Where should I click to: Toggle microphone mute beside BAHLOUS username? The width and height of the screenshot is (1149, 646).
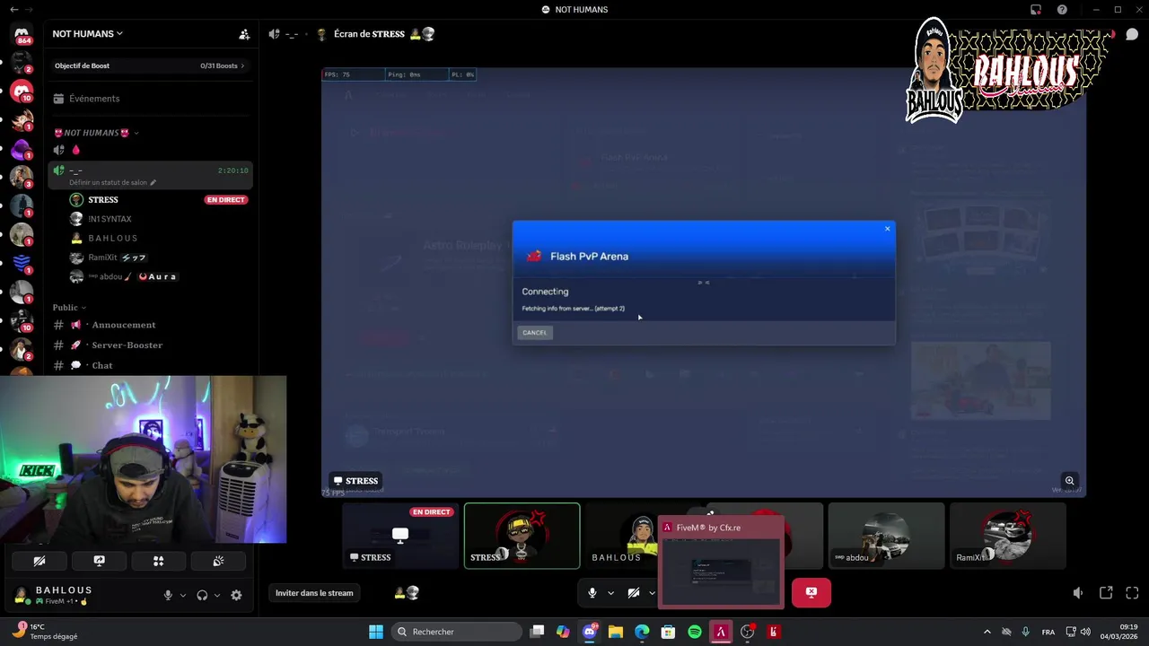(x=168, y=595)
